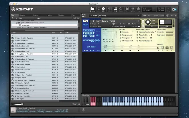Toggle the Round robin option
The image size is (189, 118).
137,35
